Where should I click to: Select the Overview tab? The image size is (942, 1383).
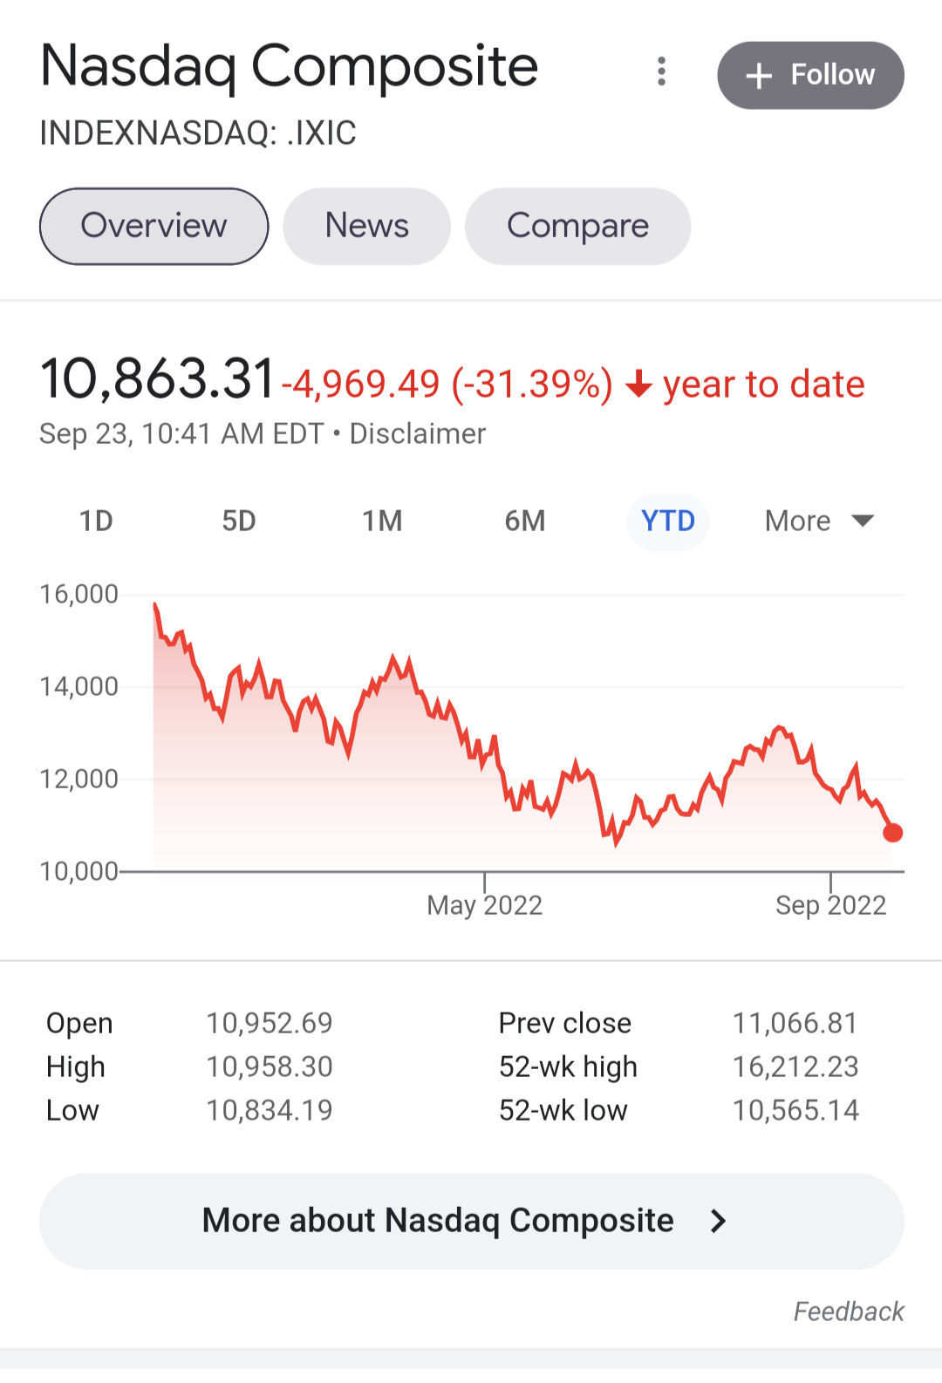(154, 226)
